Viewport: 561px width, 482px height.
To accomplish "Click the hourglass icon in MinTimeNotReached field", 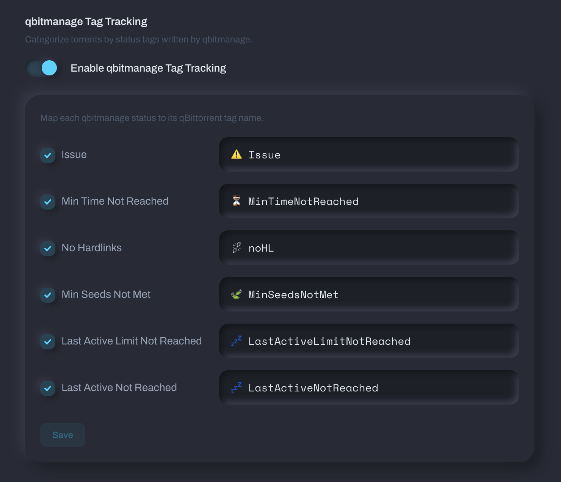I will click(x=236, y=201).
